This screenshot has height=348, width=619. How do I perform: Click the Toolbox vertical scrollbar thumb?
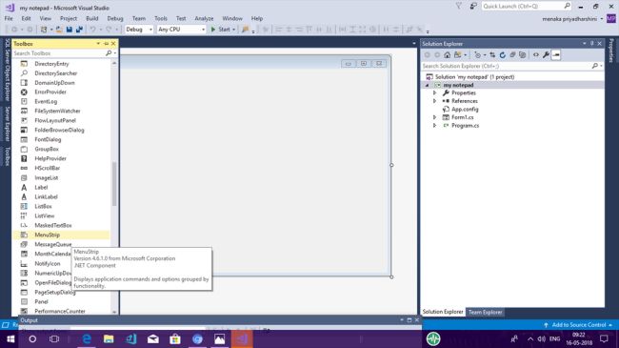(114, 184)
